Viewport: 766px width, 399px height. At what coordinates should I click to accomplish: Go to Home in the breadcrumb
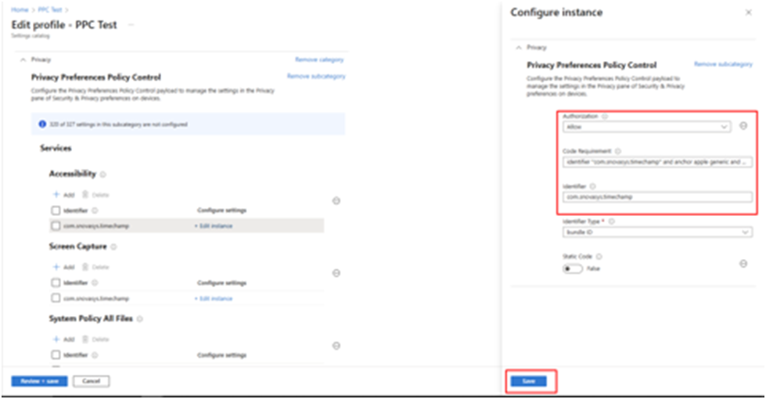coord(19,9)
